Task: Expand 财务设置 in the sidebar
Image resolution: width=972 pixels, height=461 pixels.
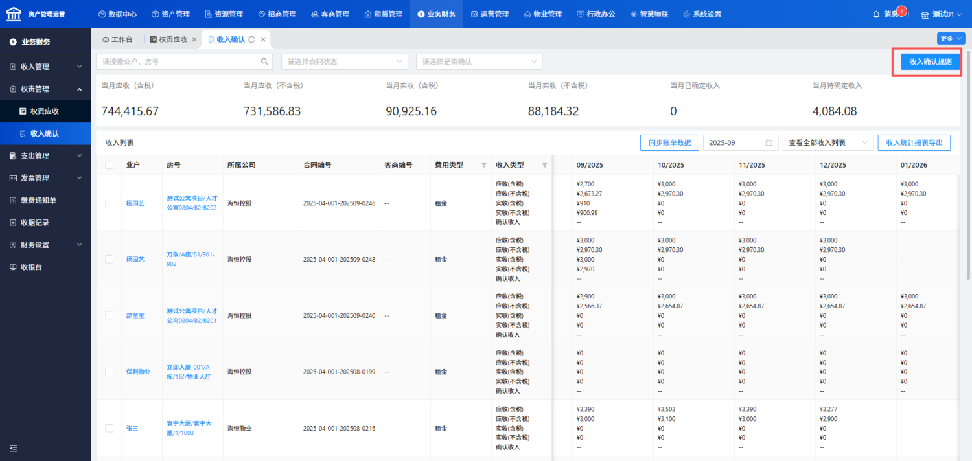Action: point(45,245)
